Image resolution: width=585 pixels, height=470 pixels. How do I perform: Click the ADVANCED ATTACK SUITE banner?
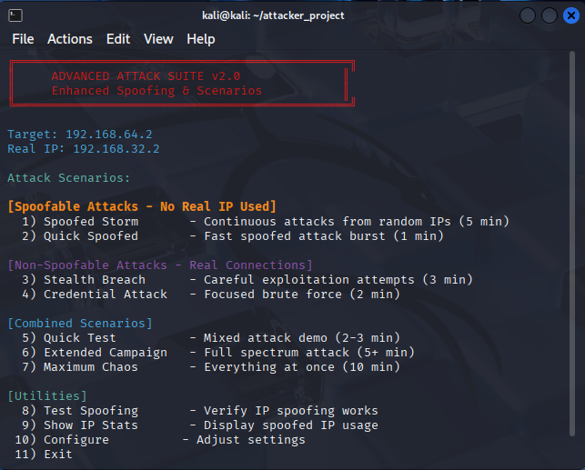pyautogui.click(x=182, y=84)
